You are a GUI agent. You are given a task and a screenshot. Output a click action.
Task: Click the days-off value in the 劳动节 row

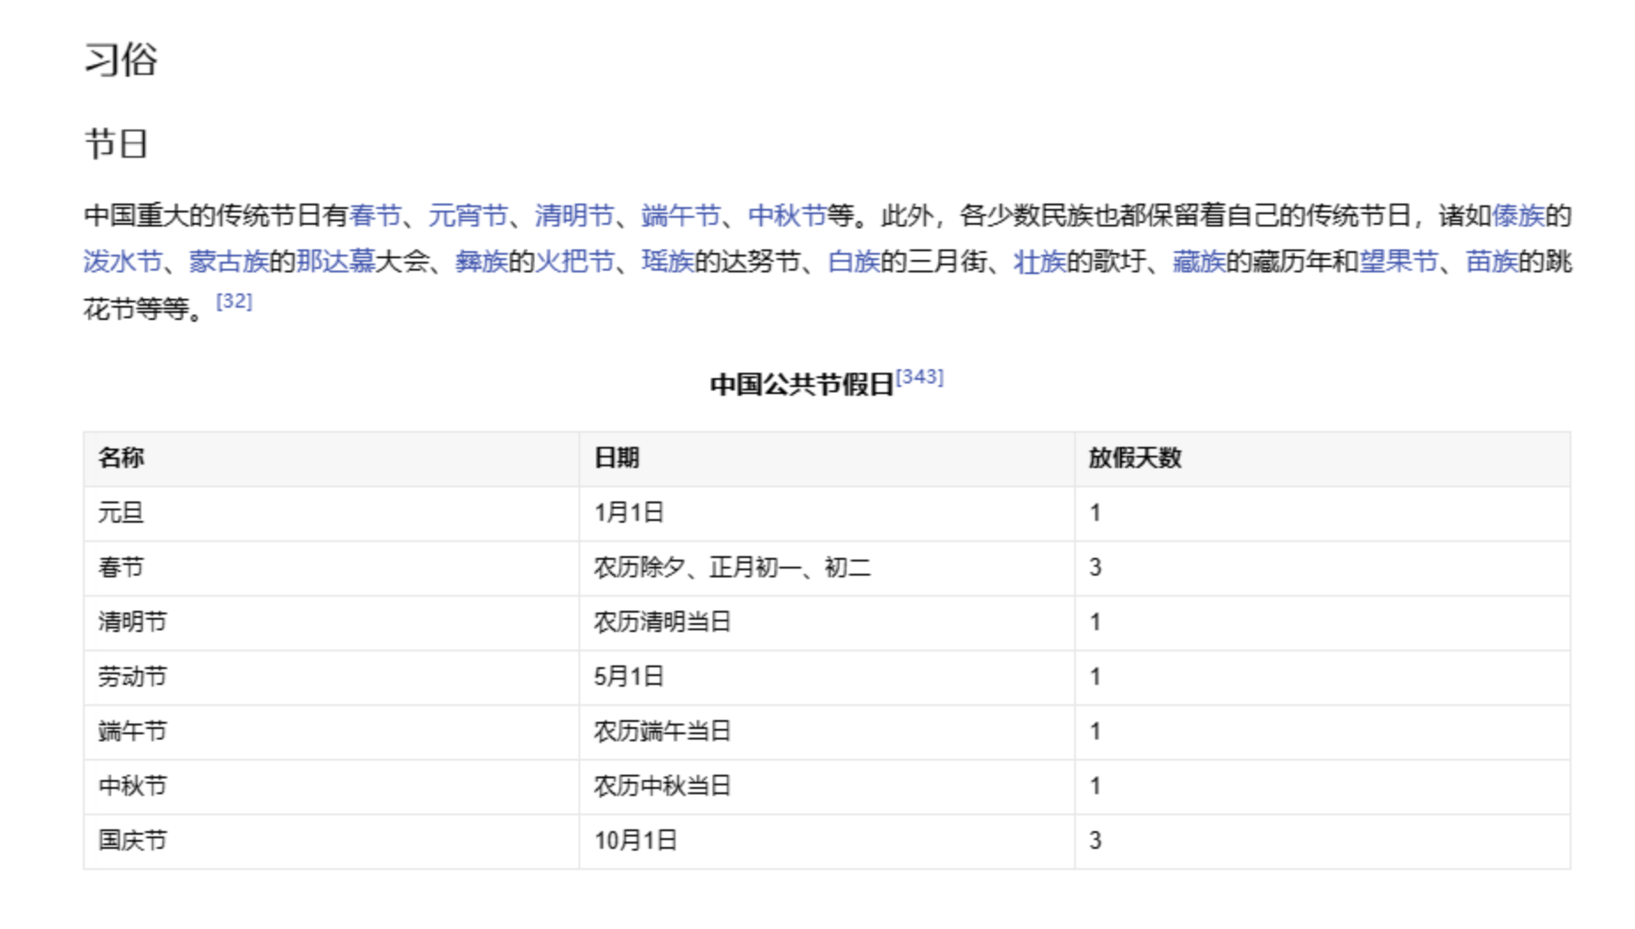click(x=1322, y=677)
